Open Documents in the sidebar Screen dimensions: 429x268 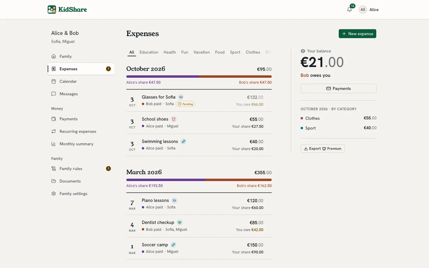(81, 181)
